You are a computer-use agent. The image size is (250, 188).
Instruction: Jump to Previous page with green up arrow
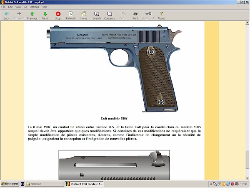[x=32, y=15]
